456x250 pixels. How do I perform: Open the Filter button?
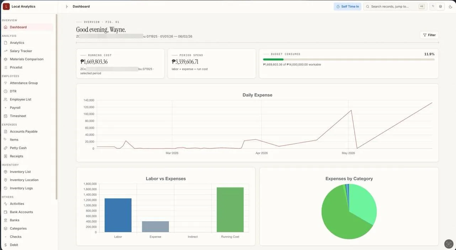click(x=429, y=35)
